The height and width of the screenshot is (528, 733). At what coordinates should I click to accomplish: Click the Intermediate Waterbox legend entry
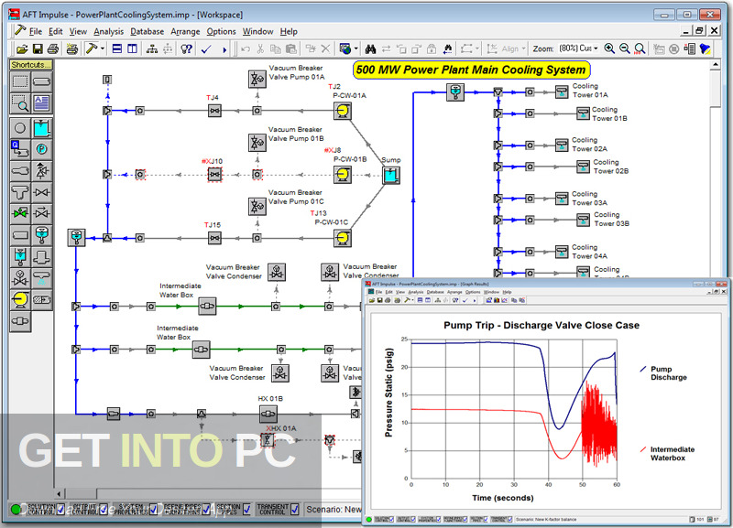coord(667,453)
